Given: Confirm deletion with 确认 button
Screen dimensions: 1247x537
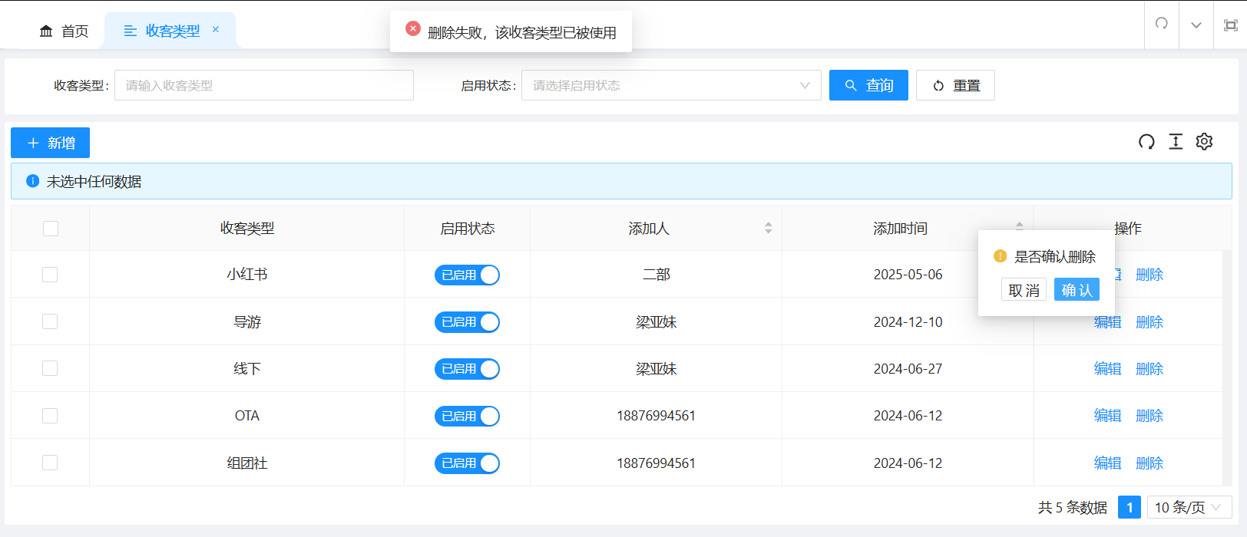Looking at the screenshot, I should 1077,290.
